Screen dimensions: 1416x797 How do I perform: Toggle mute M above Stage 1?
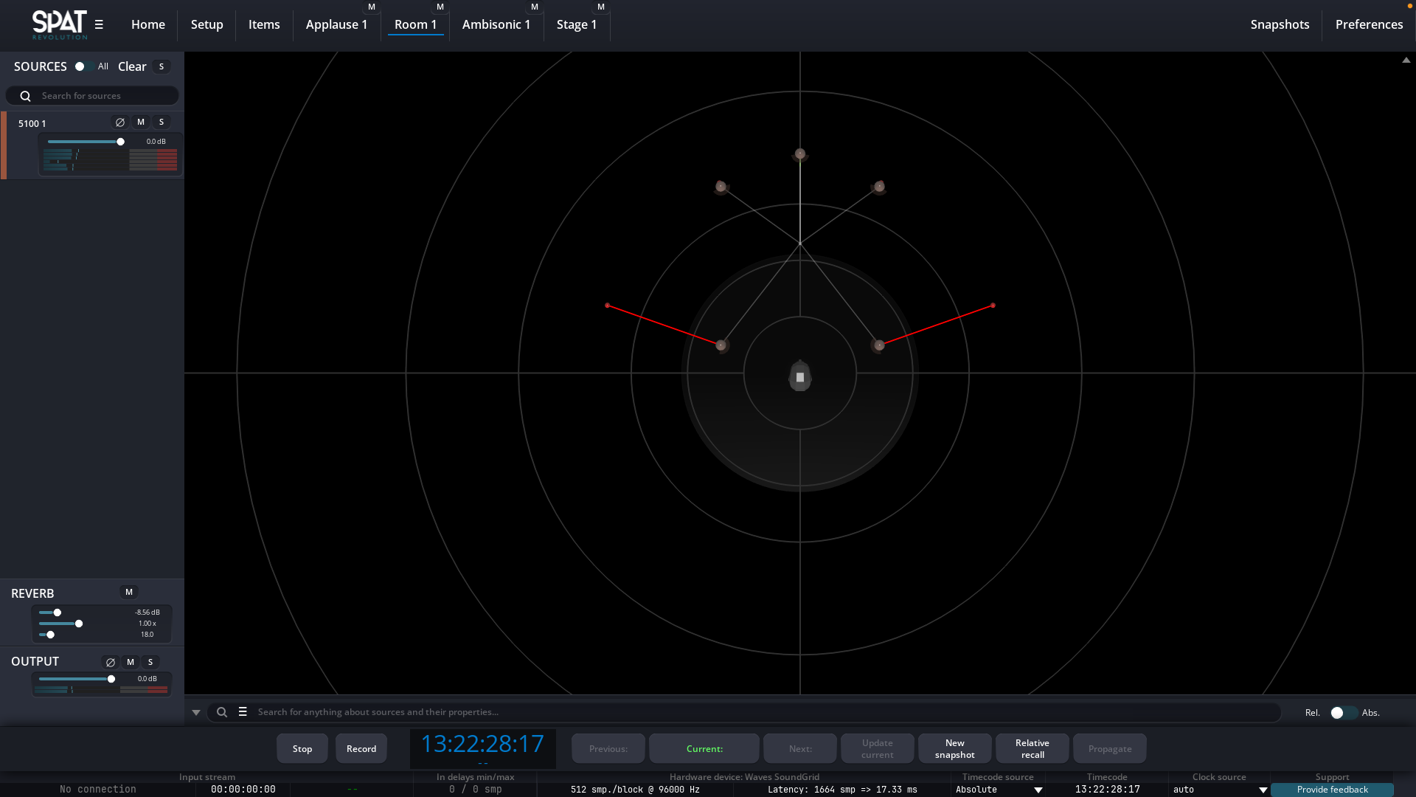click(x=601, y=7)
